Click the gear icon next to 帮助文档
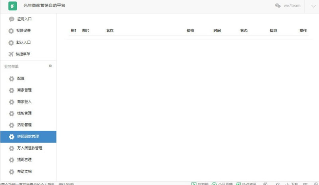This screenshot has height=185, width=319. point(11,172)
